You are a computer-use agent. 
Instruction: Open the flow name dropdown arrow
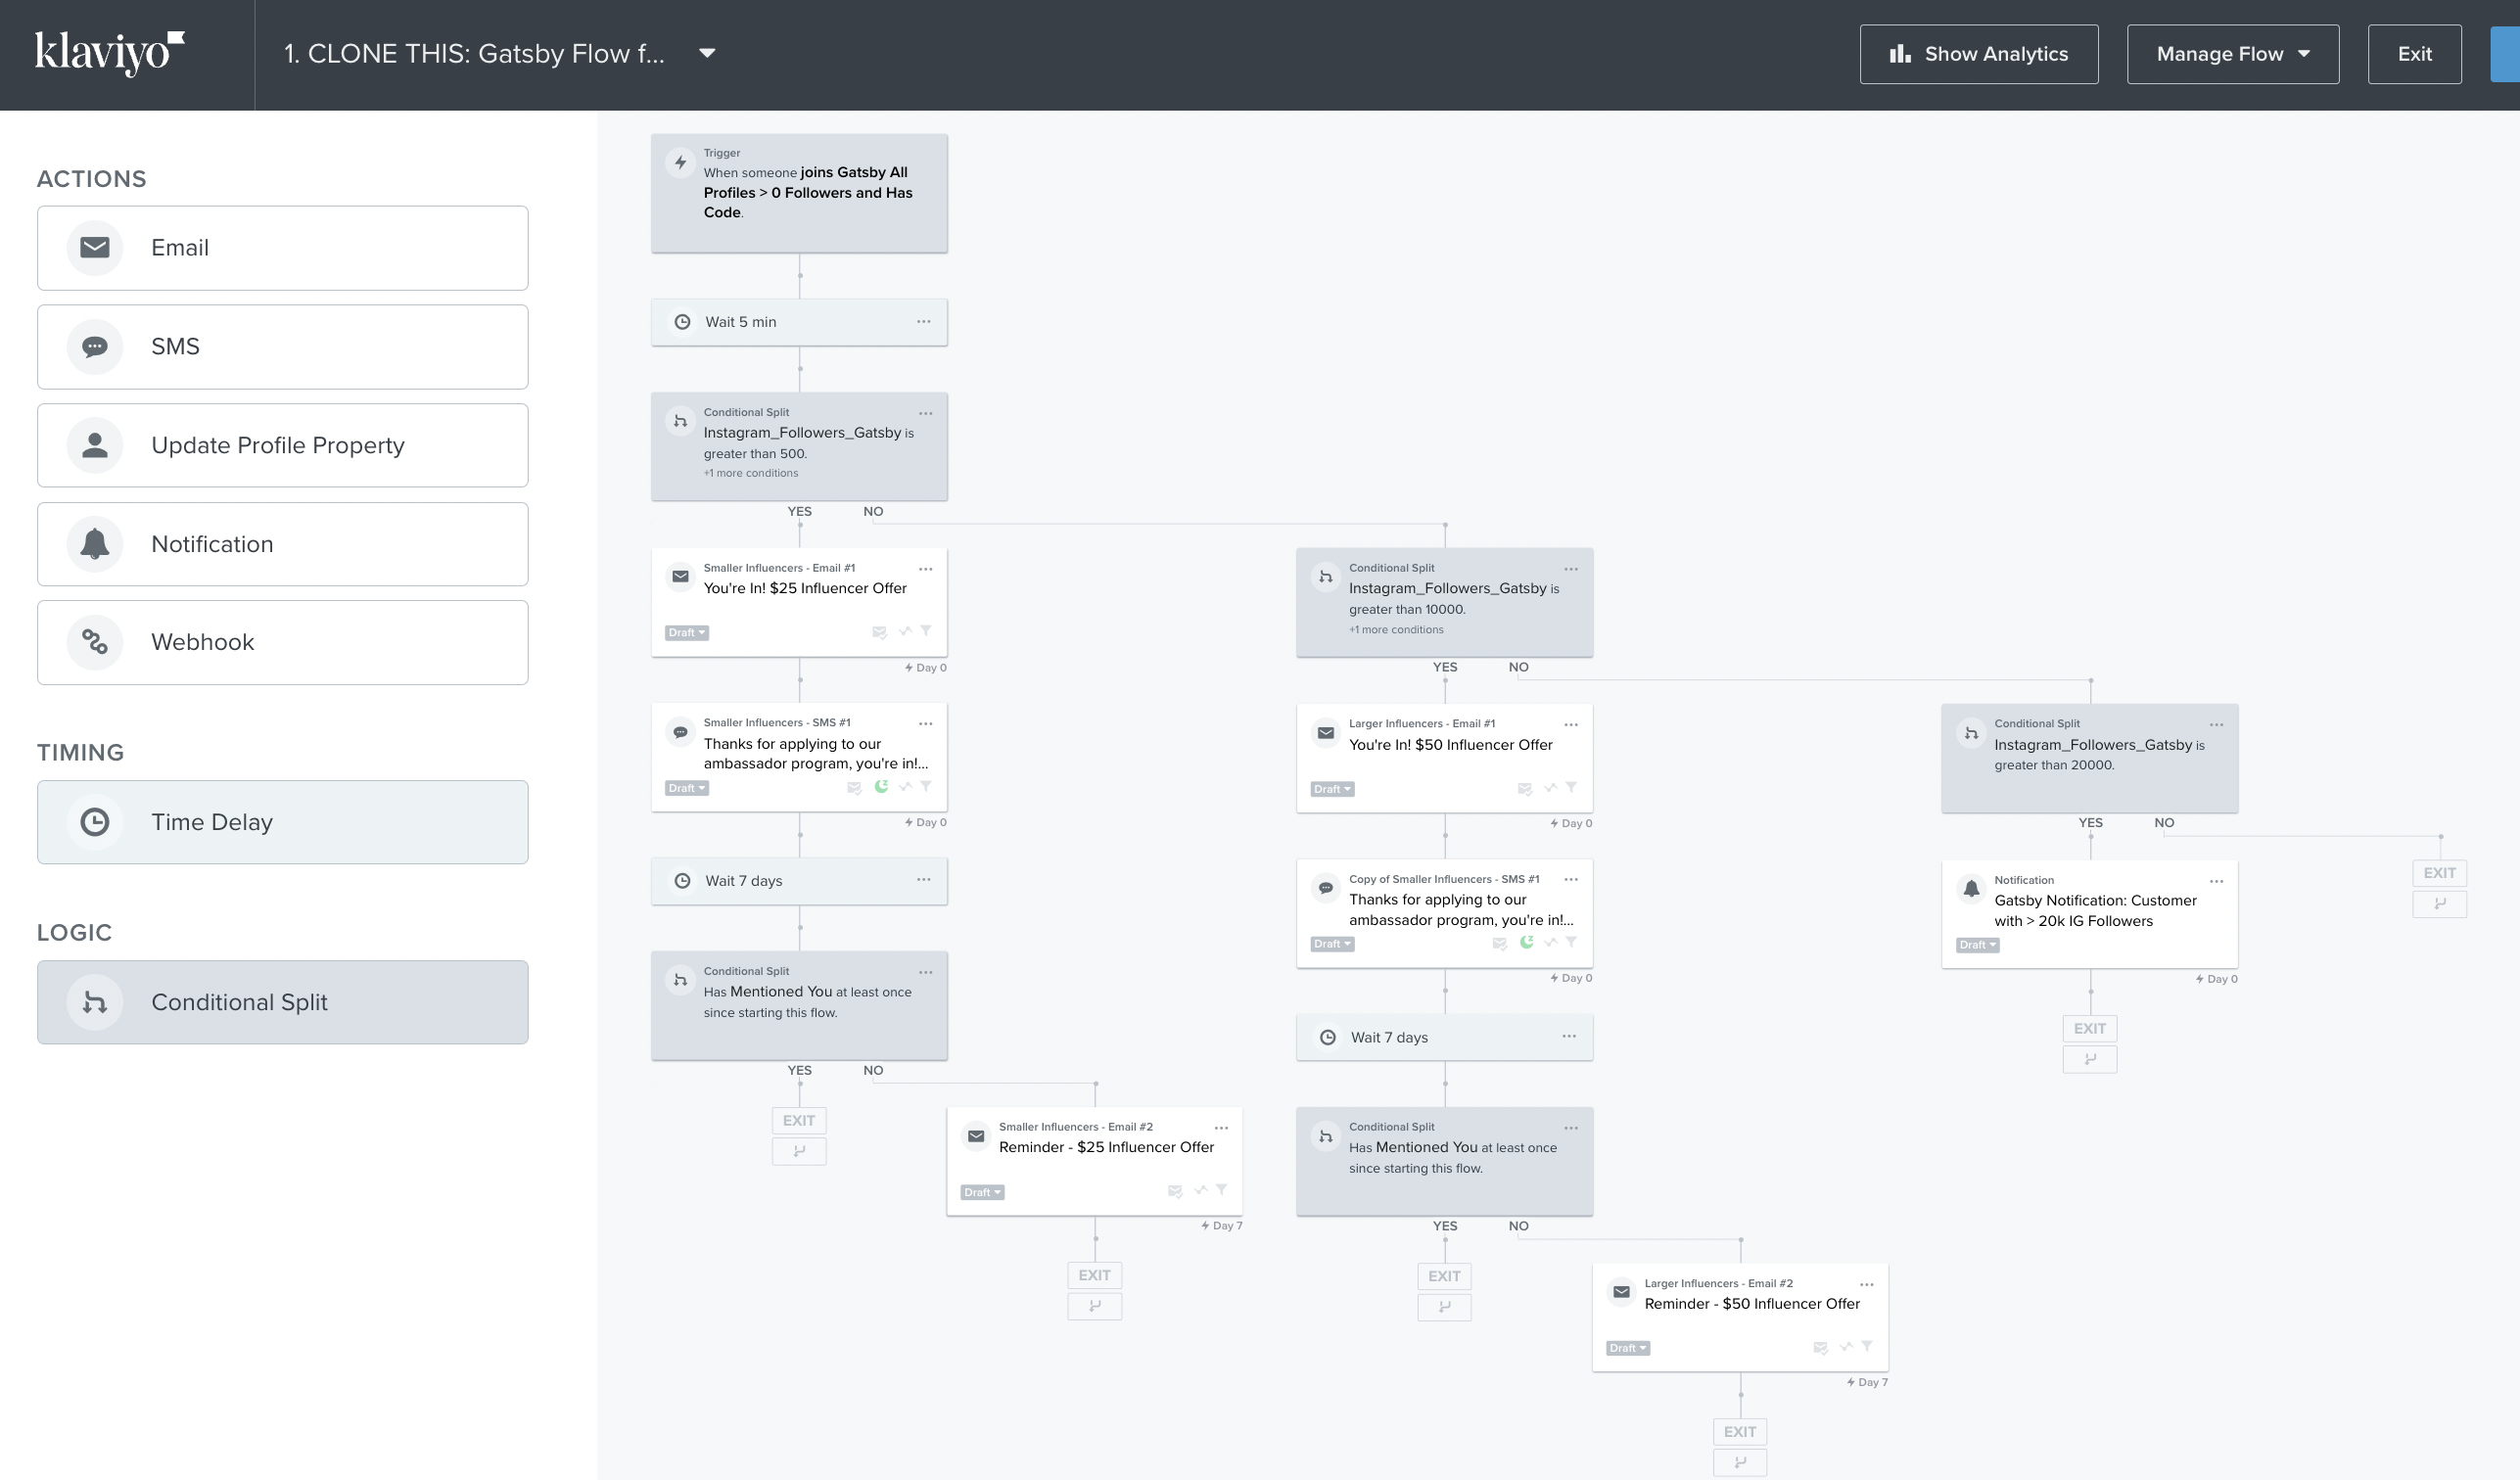(707, 53)
